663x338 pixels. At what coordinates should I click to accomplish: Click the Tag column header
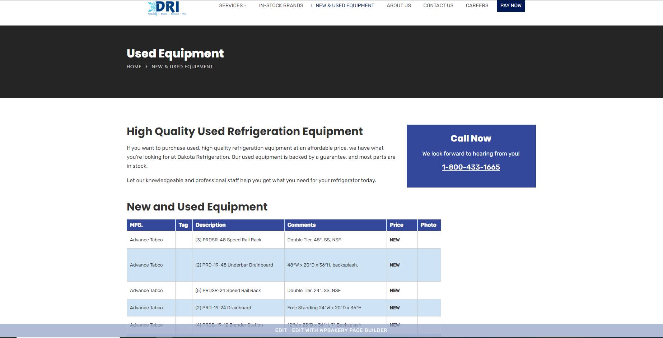click(x=183, y=225)
